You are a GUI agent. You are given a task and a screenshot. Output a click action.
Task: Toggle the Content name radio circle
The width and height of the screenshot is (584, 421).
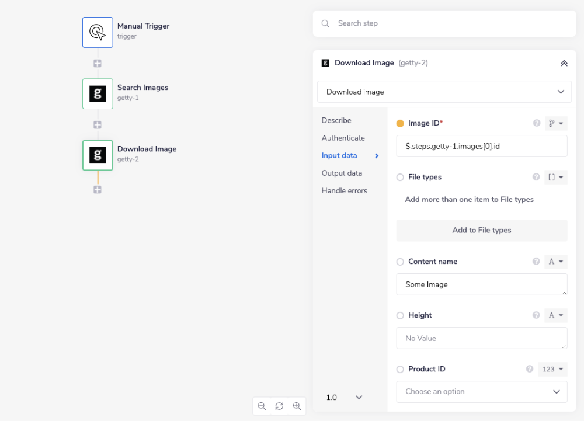click(400, 262)
